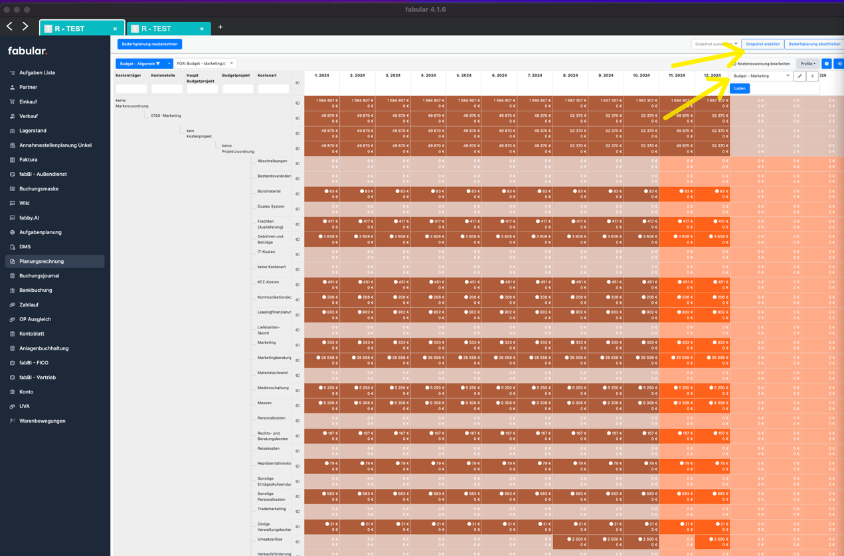Go forward with the right navigation arrow
This screenshot has width=844, height=556.
coord(25,27)
